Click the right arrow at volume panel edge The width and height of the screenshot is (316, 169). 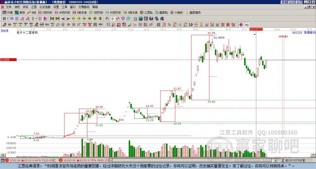tap(313, 155)
